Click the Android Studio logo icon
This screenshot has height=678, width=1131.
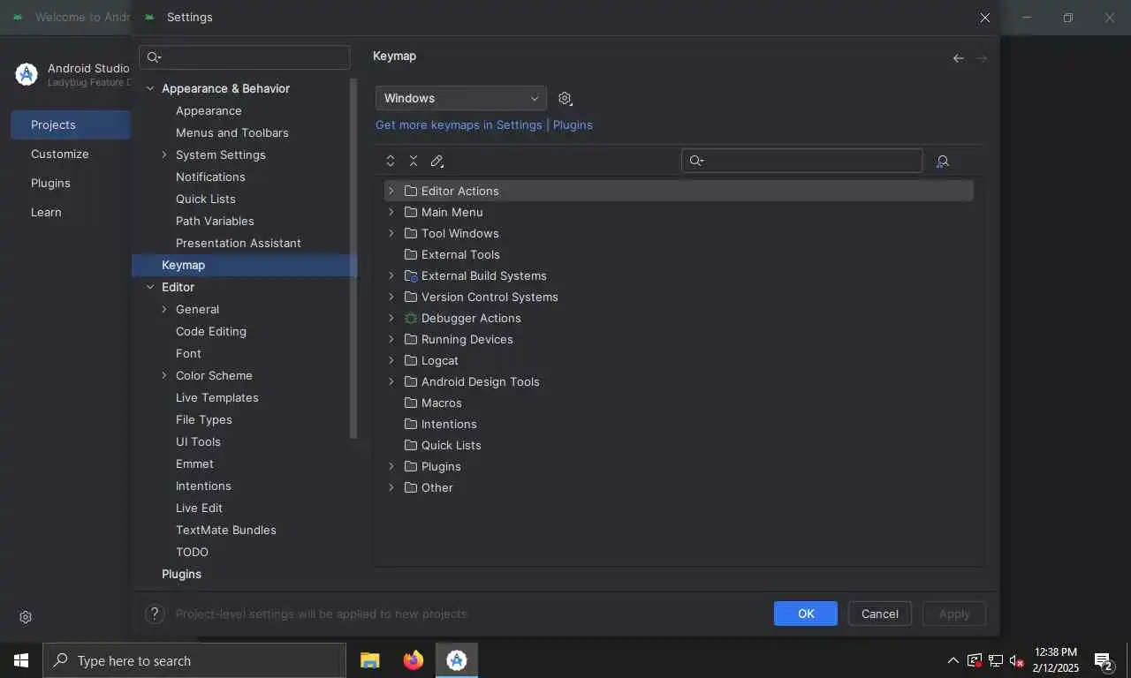27,75
